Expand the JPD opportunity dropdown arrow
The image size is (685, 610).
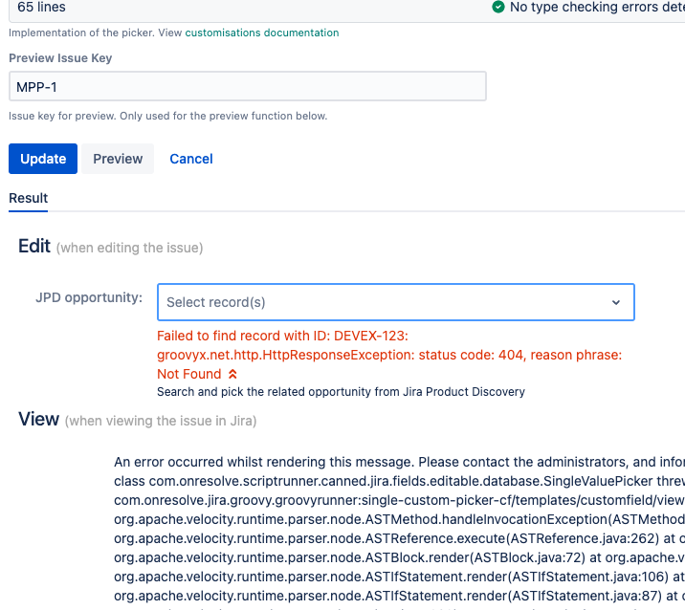click(x=616, y=302)
